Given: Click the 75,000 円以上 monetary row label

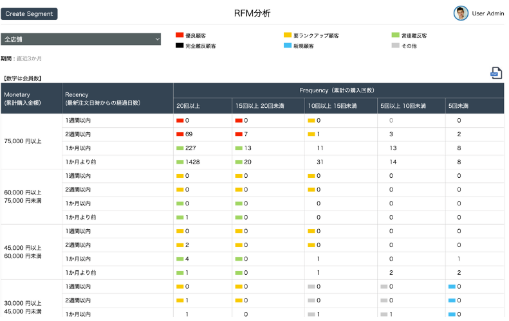Looking at the screenshot, I should coord(23,141).
